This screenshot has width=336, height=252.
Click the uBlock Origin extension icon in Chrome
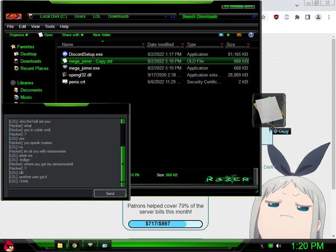[276, 17]
